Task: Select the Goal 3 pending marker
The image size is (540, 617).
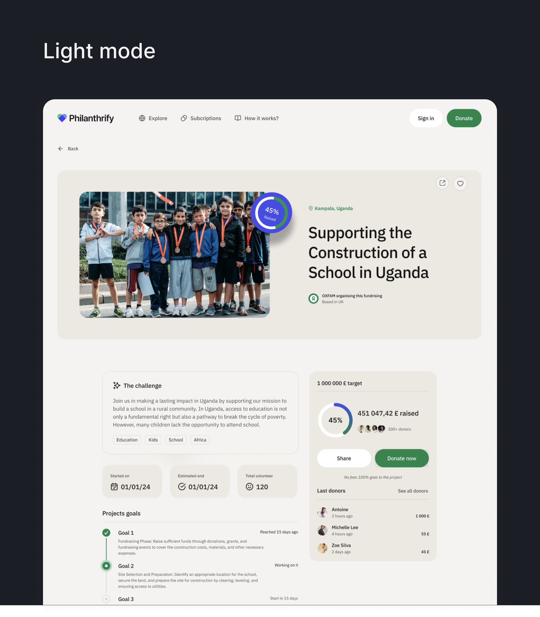Action: pos(106,599)
